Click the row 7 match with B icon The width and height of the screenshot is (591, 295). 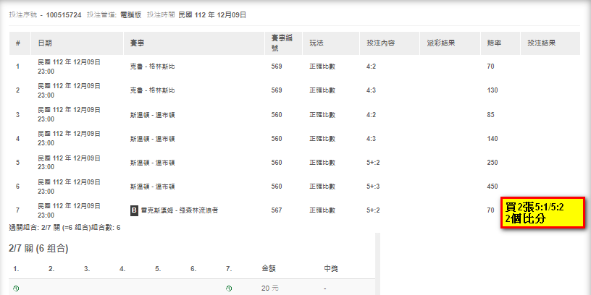click(x=178, y=210)
